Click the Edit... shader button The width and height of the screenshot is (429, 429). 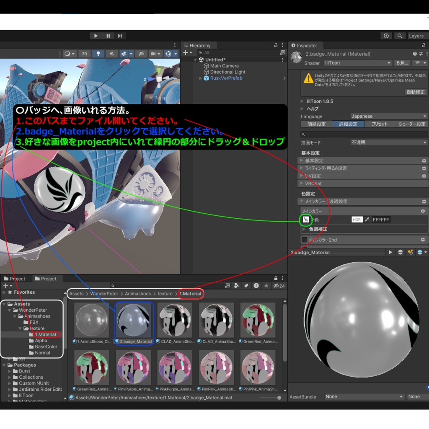click(402, 63)
